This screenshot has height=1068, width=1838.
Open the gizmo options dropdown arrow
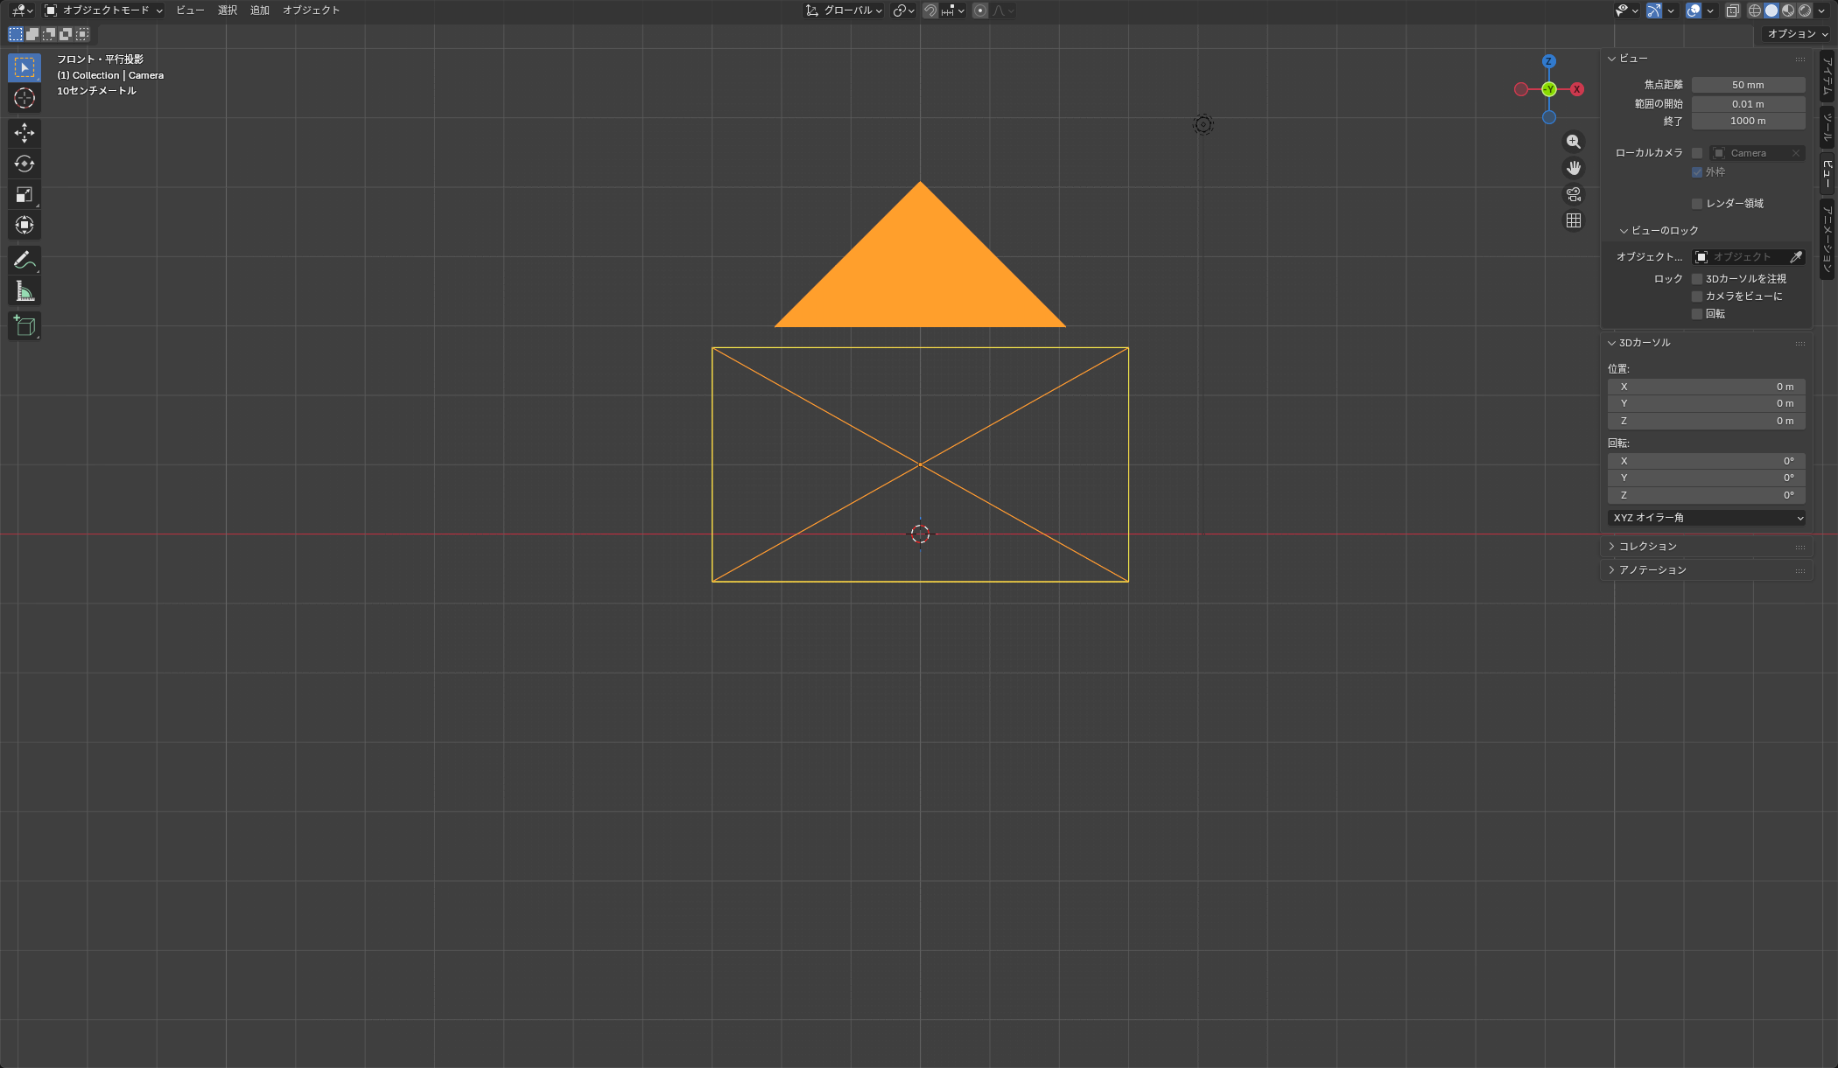[x=1671, y=10]
